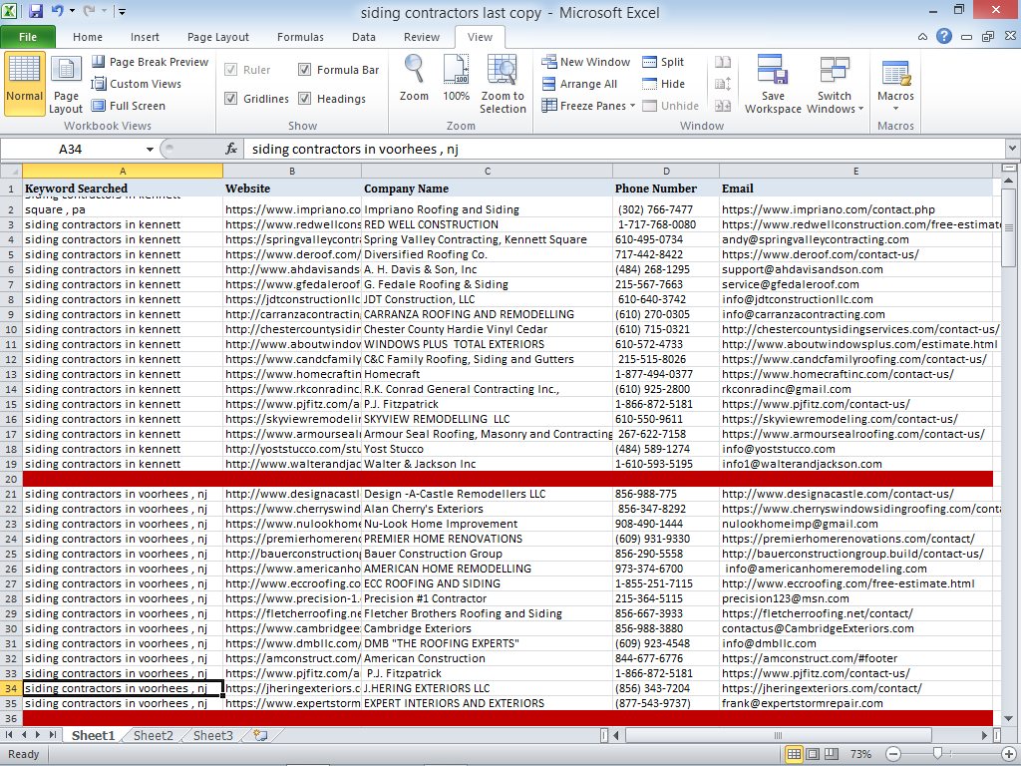Viewport: 1021px width, 766px height.
Task: Click the horizontal scrollbar thumb
Action: click(x=778, y=735)
